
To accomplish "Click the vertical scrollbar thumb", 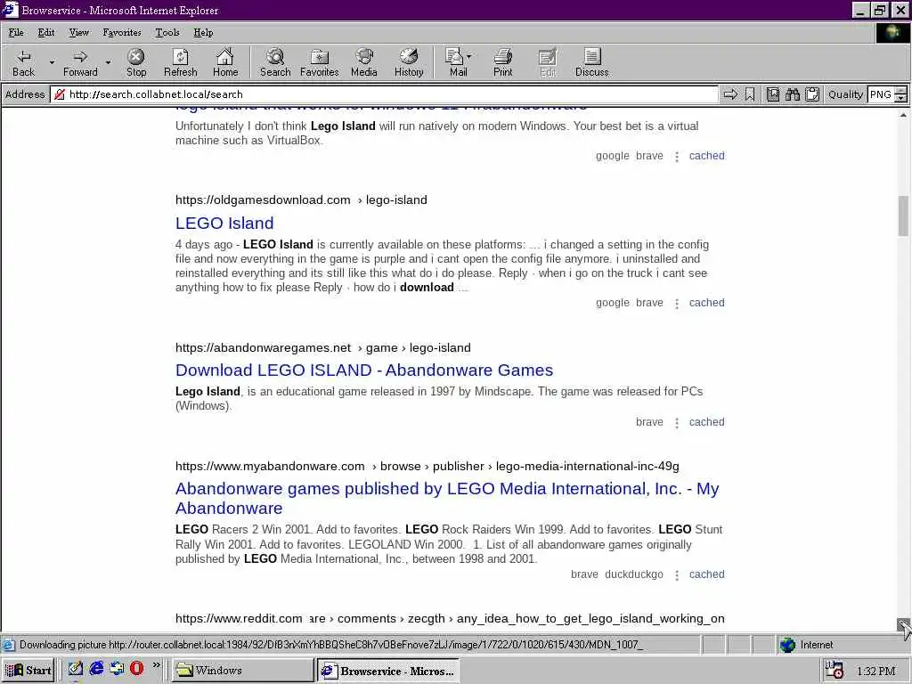I will [x=903, y=216].
